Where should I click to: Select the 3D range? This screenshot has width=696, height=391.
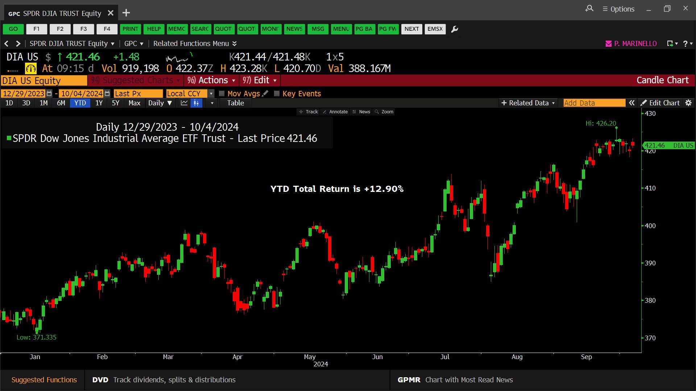[26, 103]
